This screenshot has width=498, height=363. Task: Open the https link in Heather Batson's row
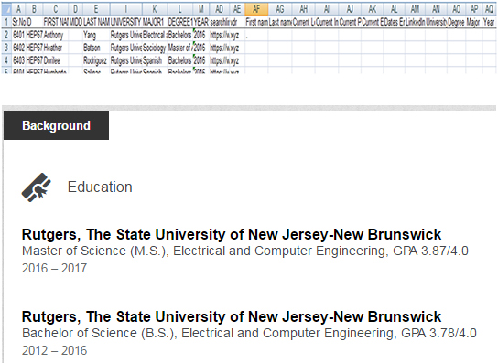pos(219,48)
